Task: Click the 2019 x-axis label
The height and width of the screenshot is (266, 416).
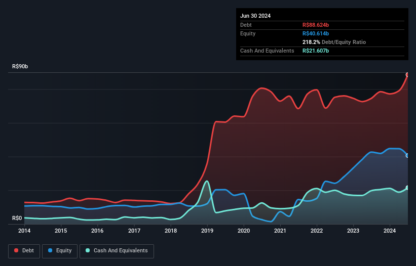Action: (x=207, y=231)
